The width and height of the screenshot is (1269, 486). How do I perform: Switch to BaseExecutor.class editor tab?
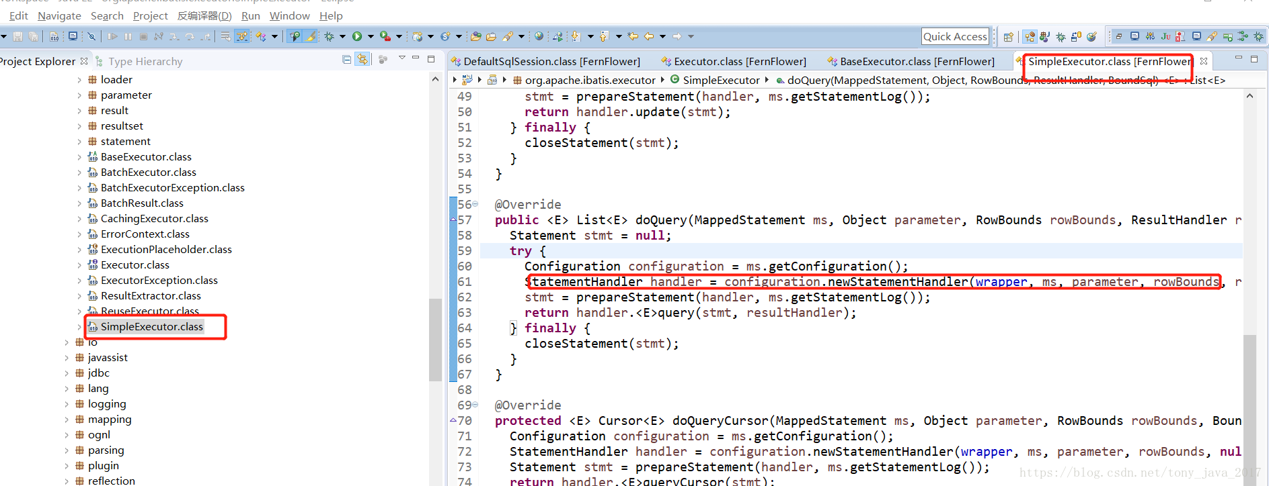pyautogui.click(x=911, y=61)
